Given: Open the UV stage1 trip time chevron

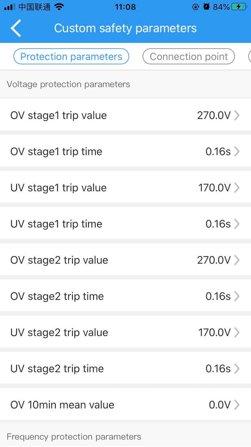Looking at the screenshot, I should pyautogui.click(x=237, y=224).
